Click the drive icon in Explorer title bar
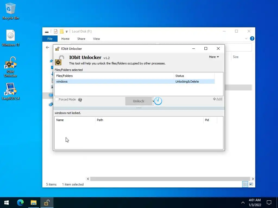Screen dimensions: 278x208 [47, 32]
